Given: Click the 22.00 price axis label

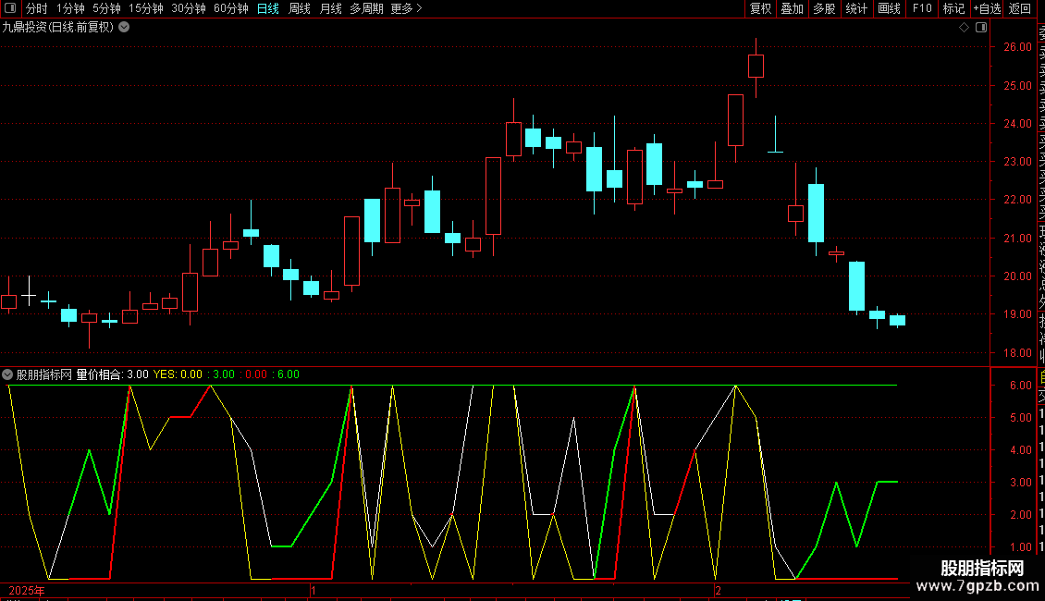Looking at the screenshot, I should (1017, 199).
